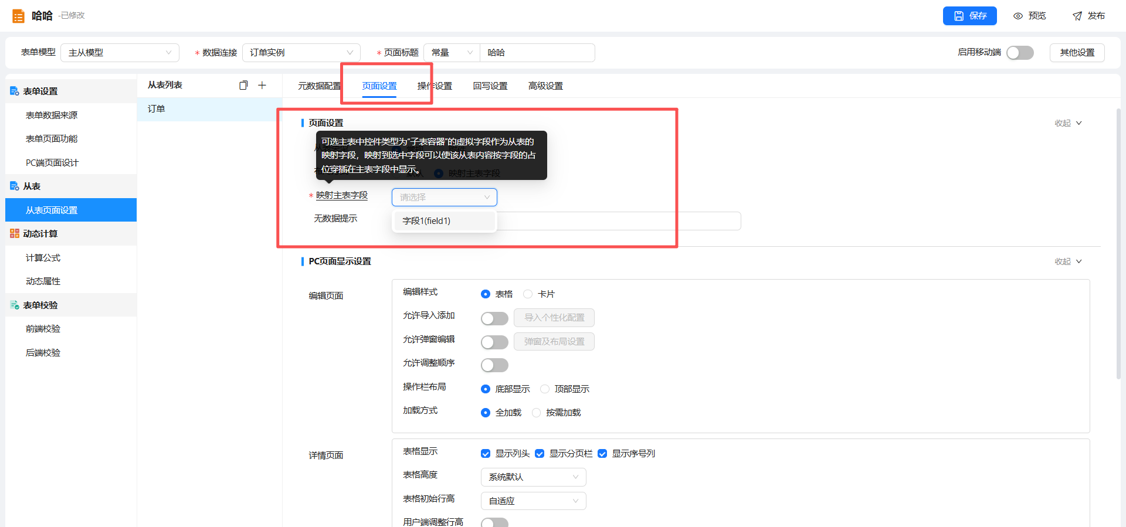1126x527 pixels.
Task: Select the 表格 edit style radio
Action: (x=486, y=294)
